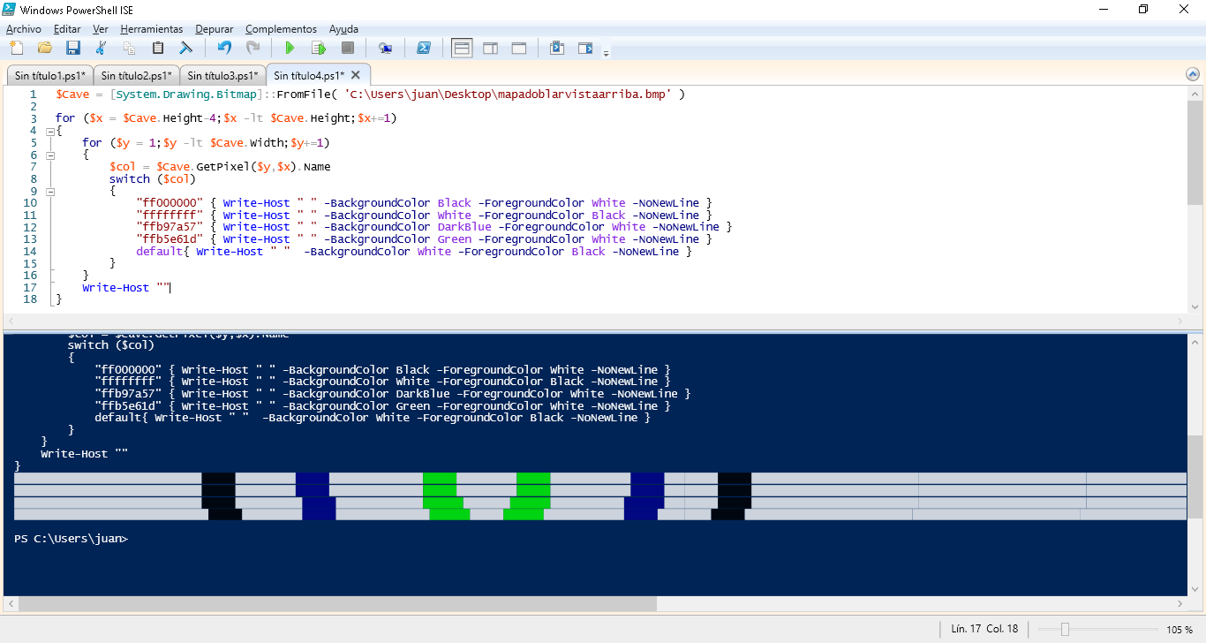This screenshot has width=1206, height=643.
Task: Run the script with the green Run button
Action: click(x=290, y=48)
